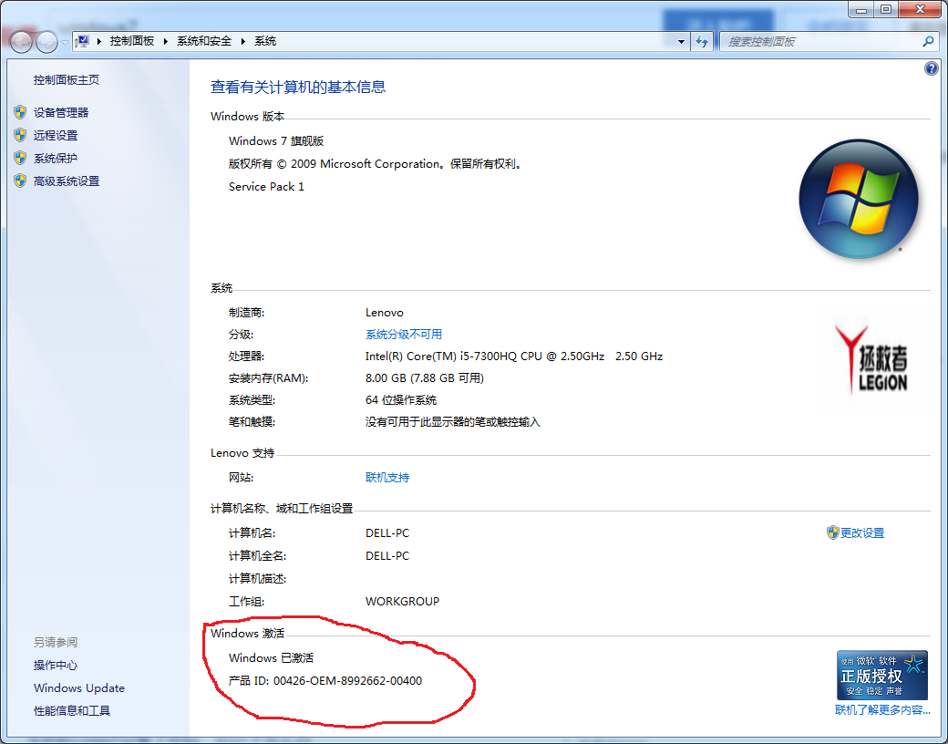Open the 联机支持 website link
This screenshot has width=948, height=744.
click(387, 478)
